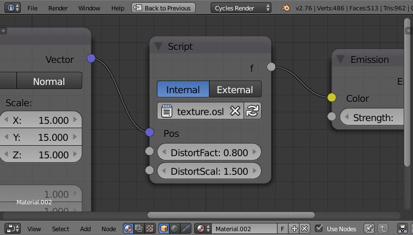
Task: Increase DistortFact with right arrow
Action: point(254,152)
